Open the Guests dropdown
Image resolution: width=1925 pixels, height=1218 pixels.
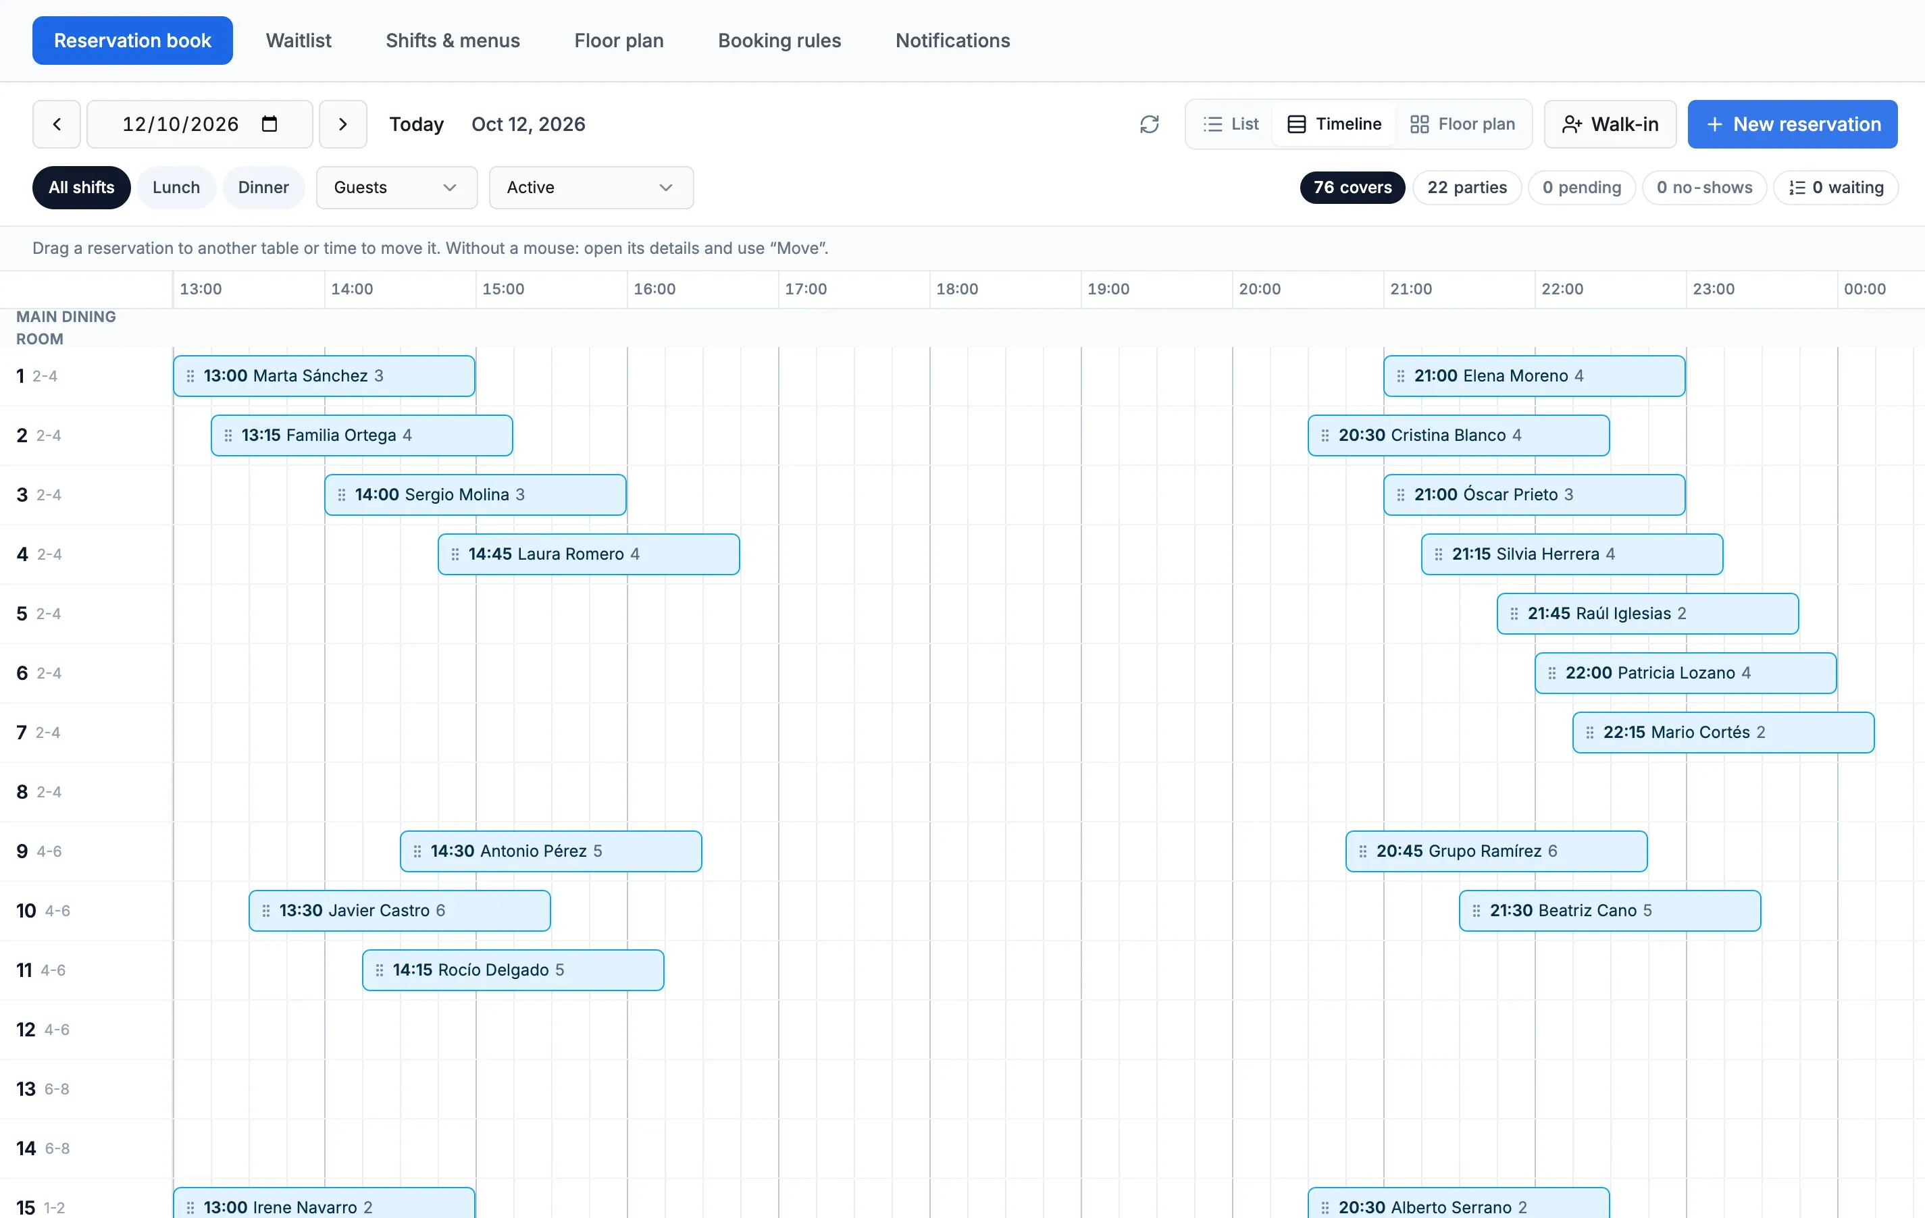[396, 187]
